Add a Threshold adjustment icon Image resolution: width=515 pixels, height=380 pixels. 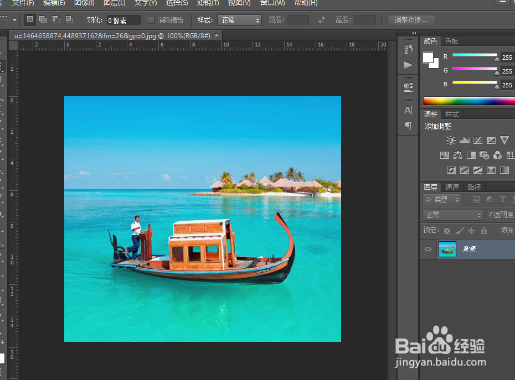point(478,170)
